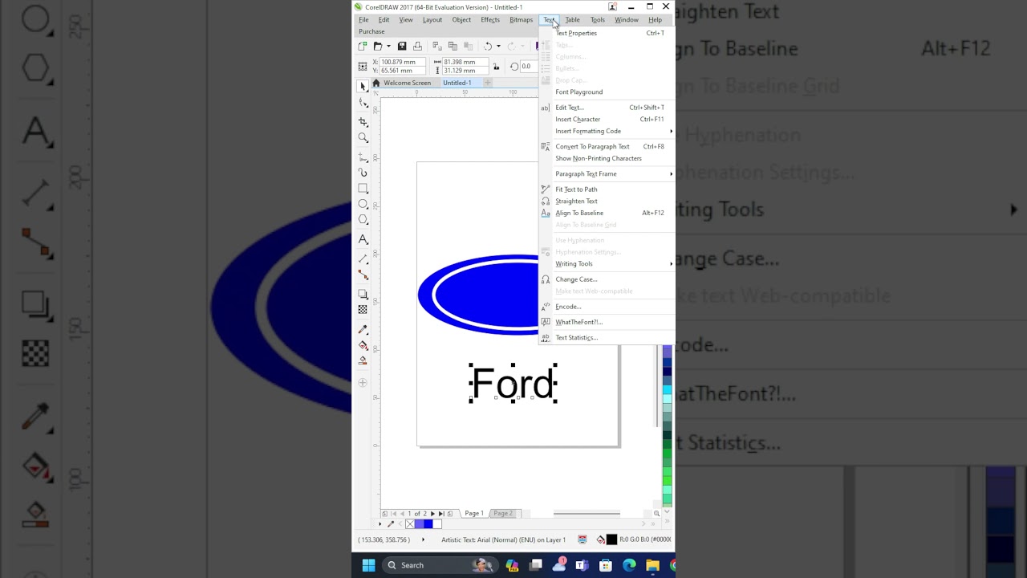The width and height of the screenshot is (1027, 578).
Task: Pick the Artistic Media tool
Action: pos(363,173)
